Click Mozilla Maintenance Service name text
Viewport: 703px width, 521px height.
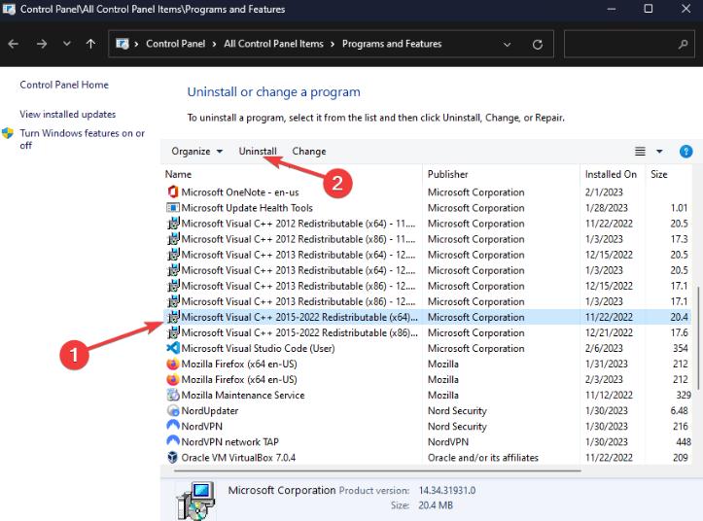[242, 396]
